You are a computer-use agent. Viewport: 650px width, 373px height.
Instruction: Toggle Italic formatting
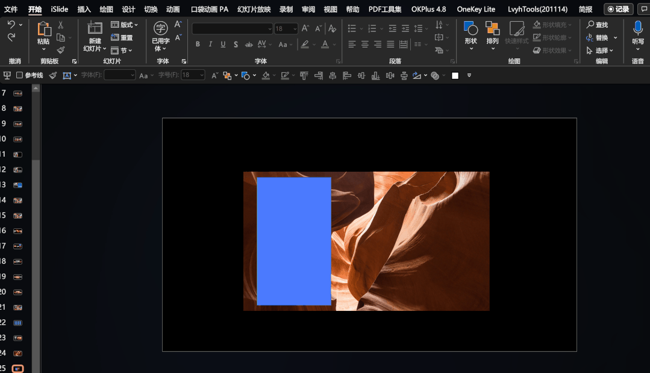210,44
